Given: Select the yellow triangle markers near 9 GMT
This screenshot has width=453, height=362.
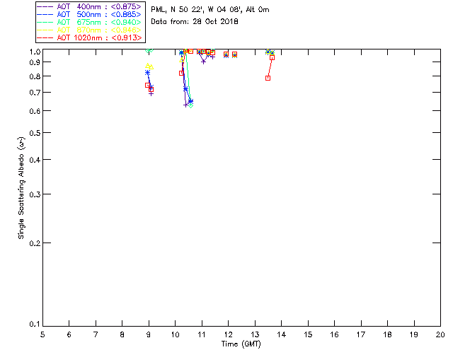Looking at the screenshot, I should (x=149, y=66).
